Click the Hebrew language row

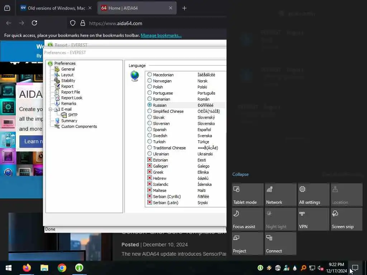coord(186,178)
